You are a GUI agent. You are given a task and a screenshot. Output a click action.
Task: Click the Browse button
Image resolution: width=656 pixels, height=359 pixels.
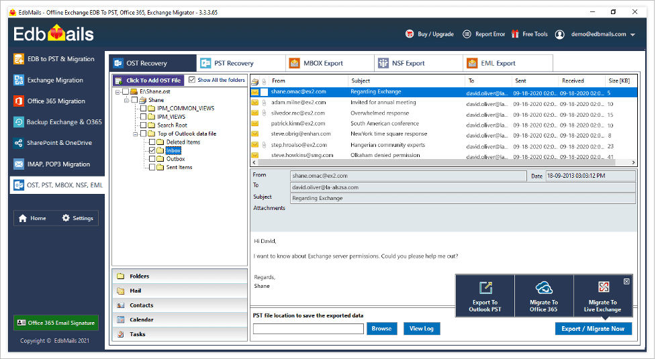381,329
